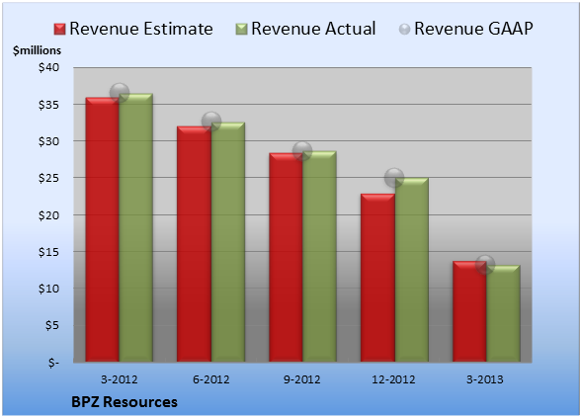Click the $millions axis title

pyautogui.click(x=37, y=50)
